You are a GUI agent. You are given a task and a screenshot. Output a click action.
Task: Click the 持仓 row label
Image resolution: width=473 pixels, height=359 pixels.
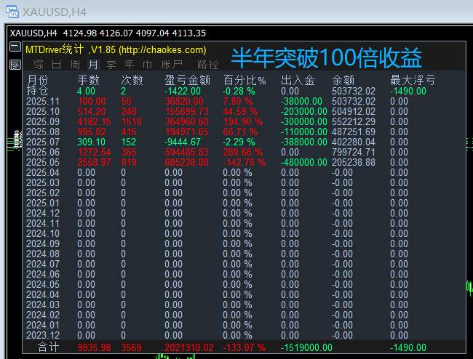[x=37, y=91]
